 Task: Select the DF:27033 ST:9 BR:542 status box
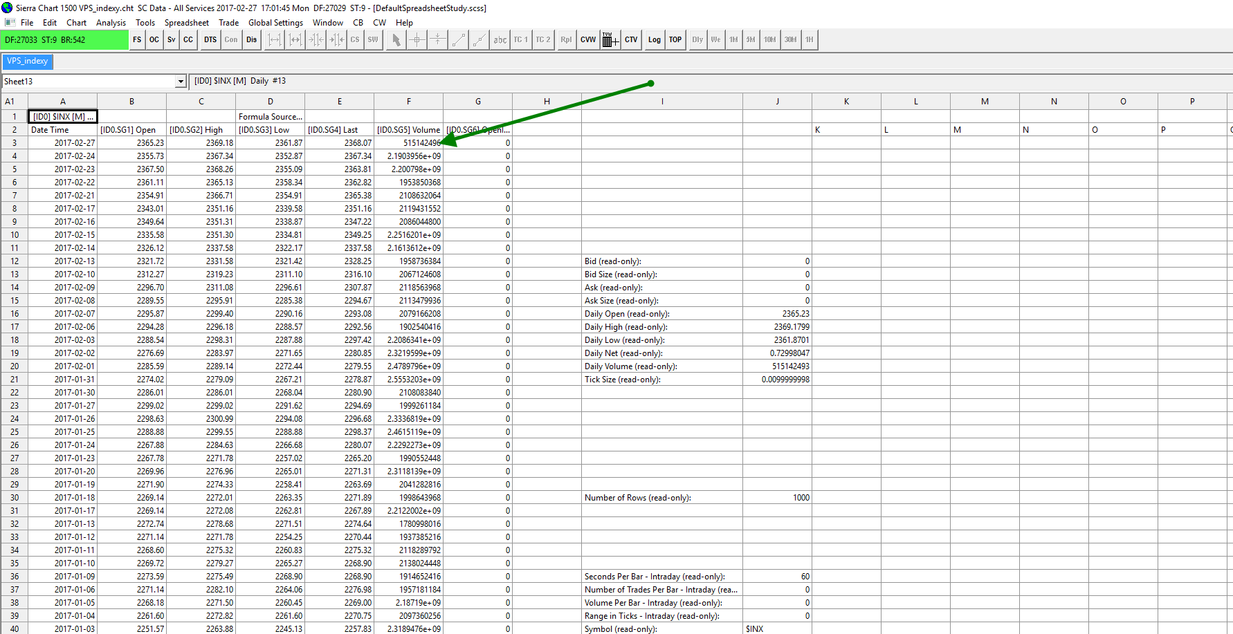(x=65, y=40)
